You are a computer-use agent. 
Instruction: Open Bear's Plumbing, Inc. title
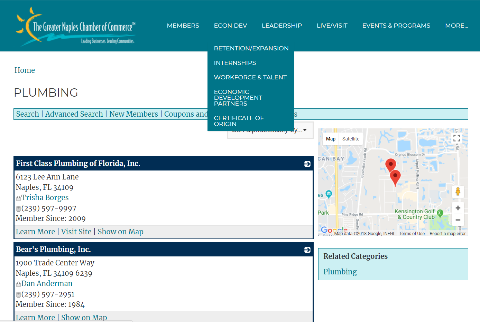pyautogui.click(x=53, y=249)
